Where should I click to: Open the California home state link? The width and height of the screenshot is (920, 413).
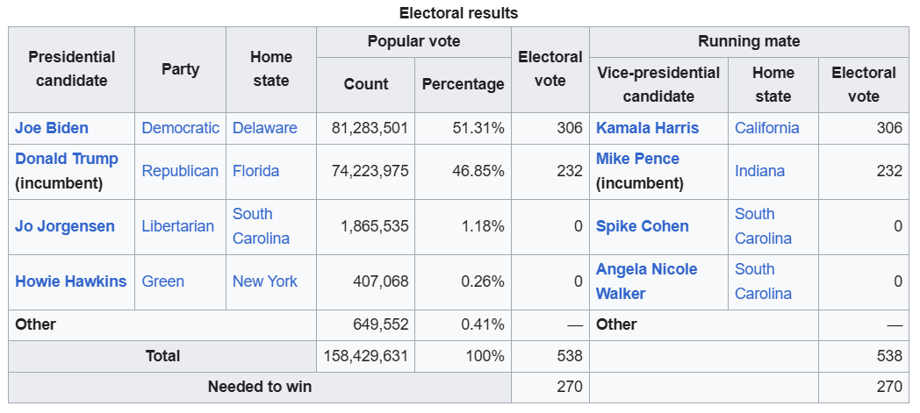click(766, 128)
